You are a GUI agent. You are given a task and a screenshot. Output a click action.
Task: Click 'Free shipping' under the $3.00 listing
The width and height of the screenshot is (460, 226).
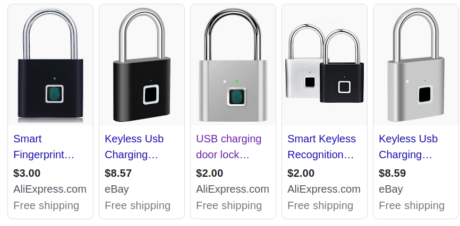coord(46,205)
